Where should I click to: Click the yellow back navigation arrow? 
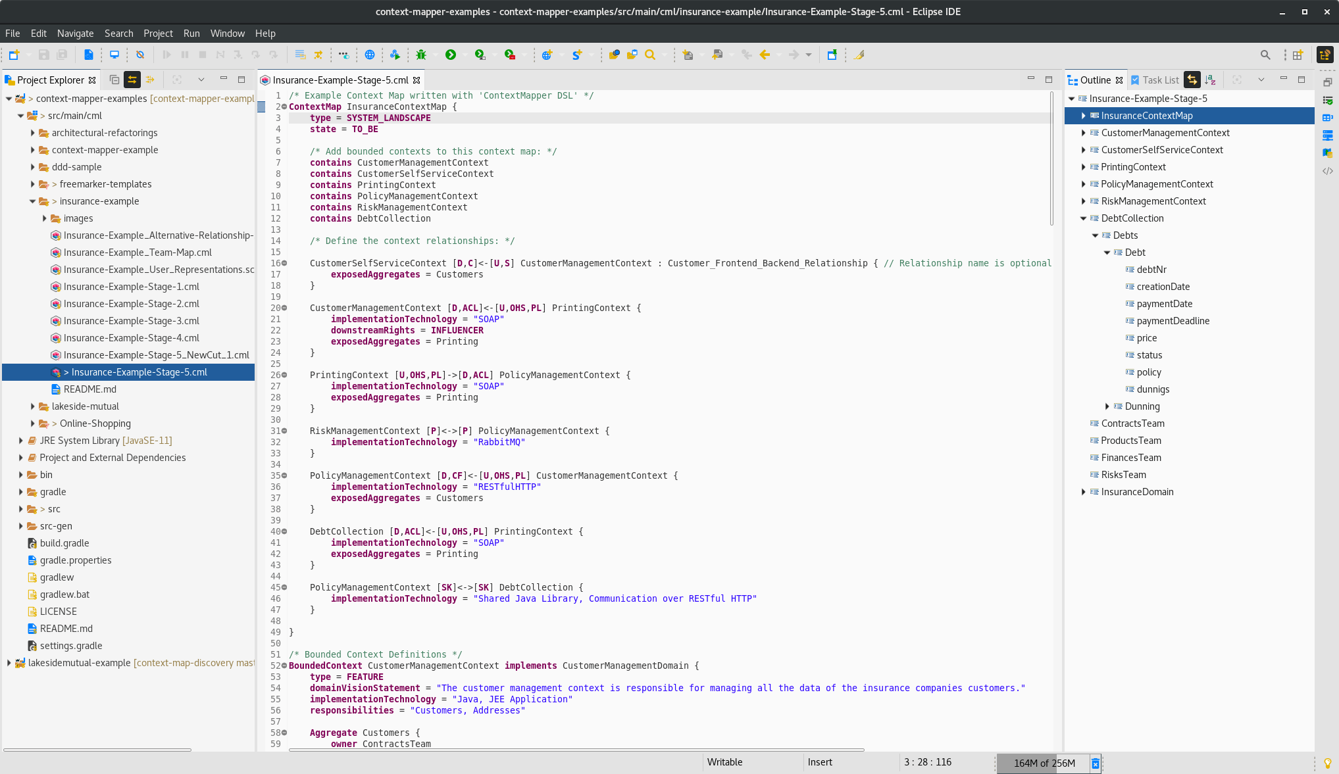[765, 55]
